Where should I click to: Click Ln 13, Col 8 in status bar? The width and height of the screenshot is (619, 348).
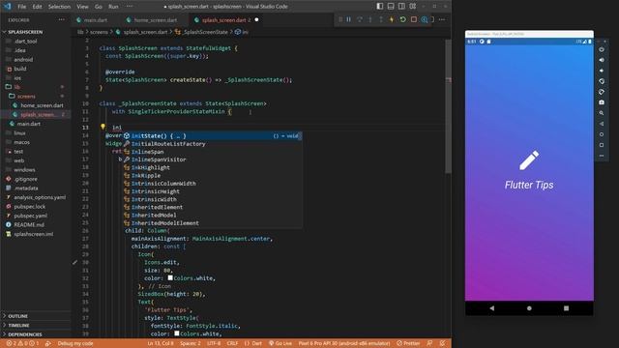coord(161,343)
